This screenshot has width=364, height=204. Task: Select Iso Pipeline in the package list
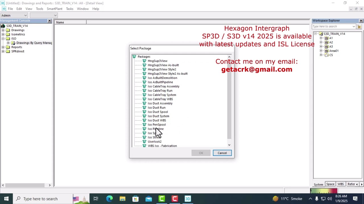[156, 129]
